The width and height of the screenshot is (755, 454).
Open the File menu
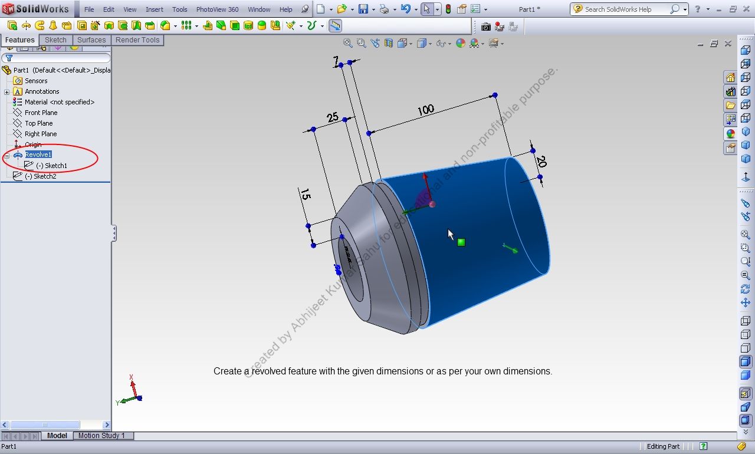[89, 9]
